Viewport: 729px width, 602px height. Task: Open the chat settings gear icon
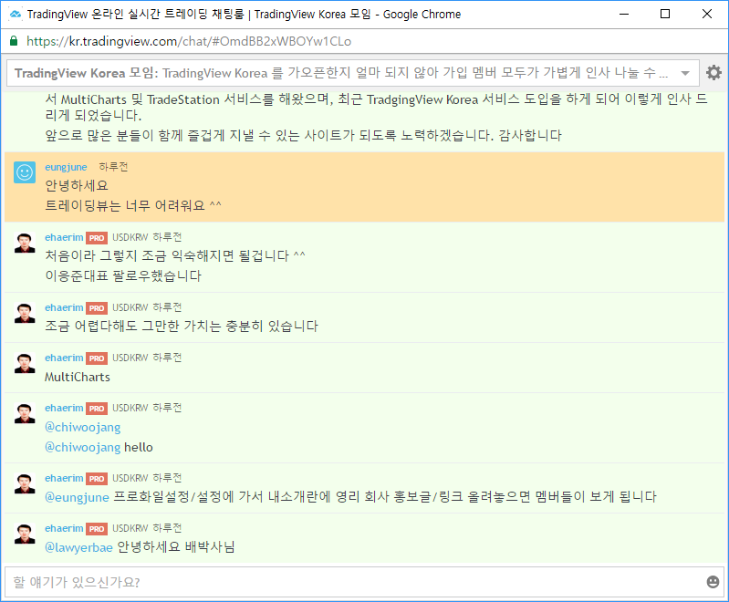tap(713, 73)
